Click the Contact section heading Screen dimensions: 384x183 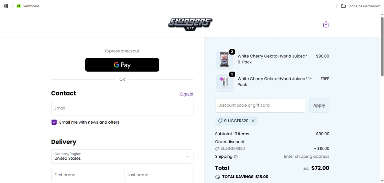[63, 93]
